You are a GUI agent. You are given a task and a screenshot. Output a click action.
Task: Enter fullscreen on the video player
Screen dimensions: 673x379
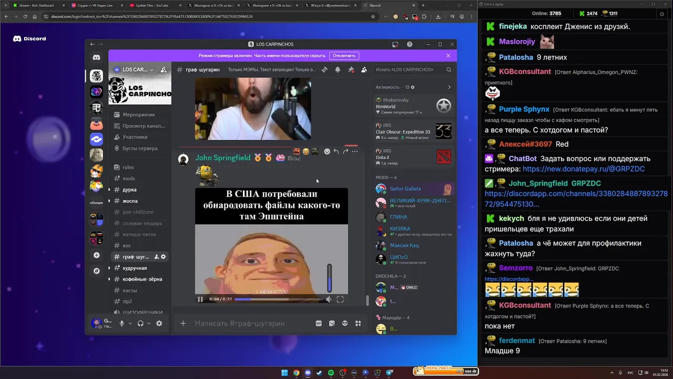[340, 299]
